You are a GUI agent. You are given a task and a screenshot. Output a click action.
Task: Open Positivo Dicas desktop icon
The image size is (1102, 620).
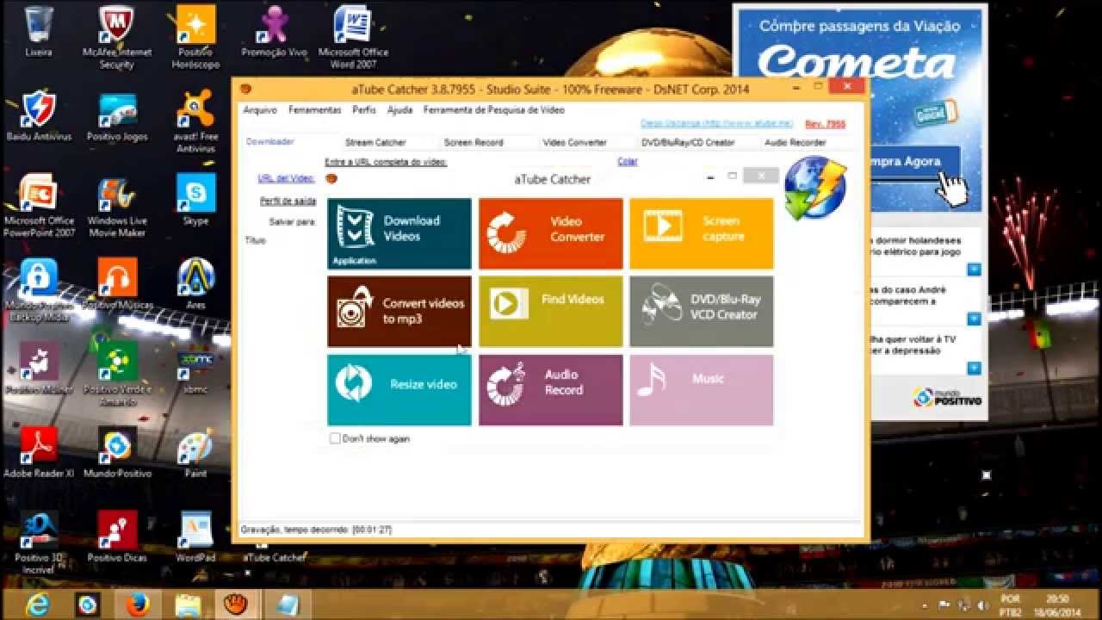117,536
